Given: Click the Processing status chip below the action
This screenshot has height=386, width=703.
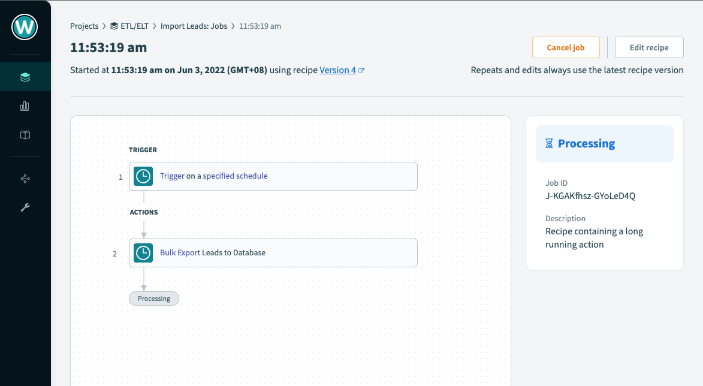Looking at the screenshot, I should (153, 298).
